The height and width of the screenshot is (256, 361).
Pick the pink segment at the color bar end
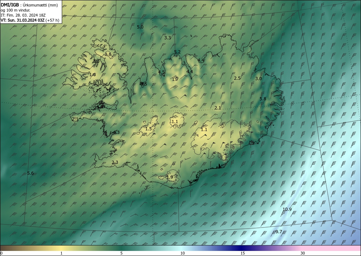[331, 248]
